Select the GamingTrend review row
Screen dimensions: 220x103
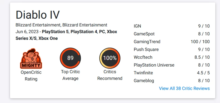pyautogui.click(x=172, y=42)
